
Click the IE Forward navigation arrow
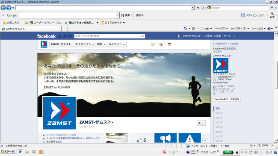[x=9, y=8]
